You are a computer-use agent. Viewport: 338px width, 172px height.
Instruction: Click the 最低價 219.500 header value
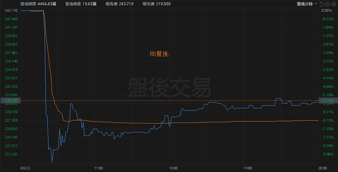157,4
